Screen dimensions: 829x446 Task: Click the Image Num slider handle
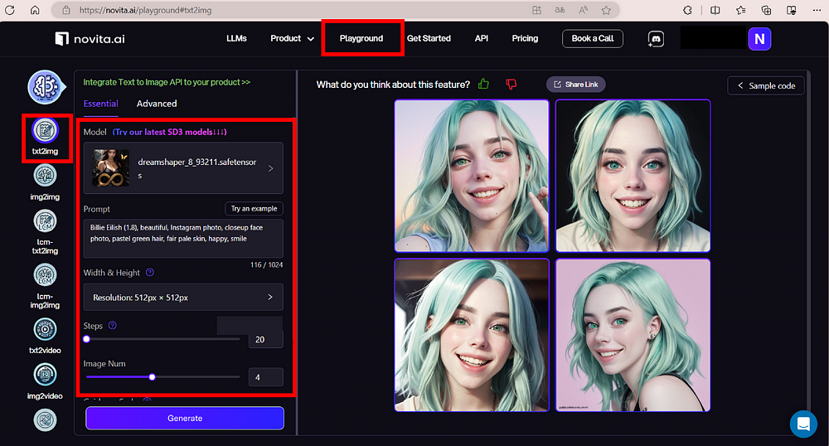point(153,376)
